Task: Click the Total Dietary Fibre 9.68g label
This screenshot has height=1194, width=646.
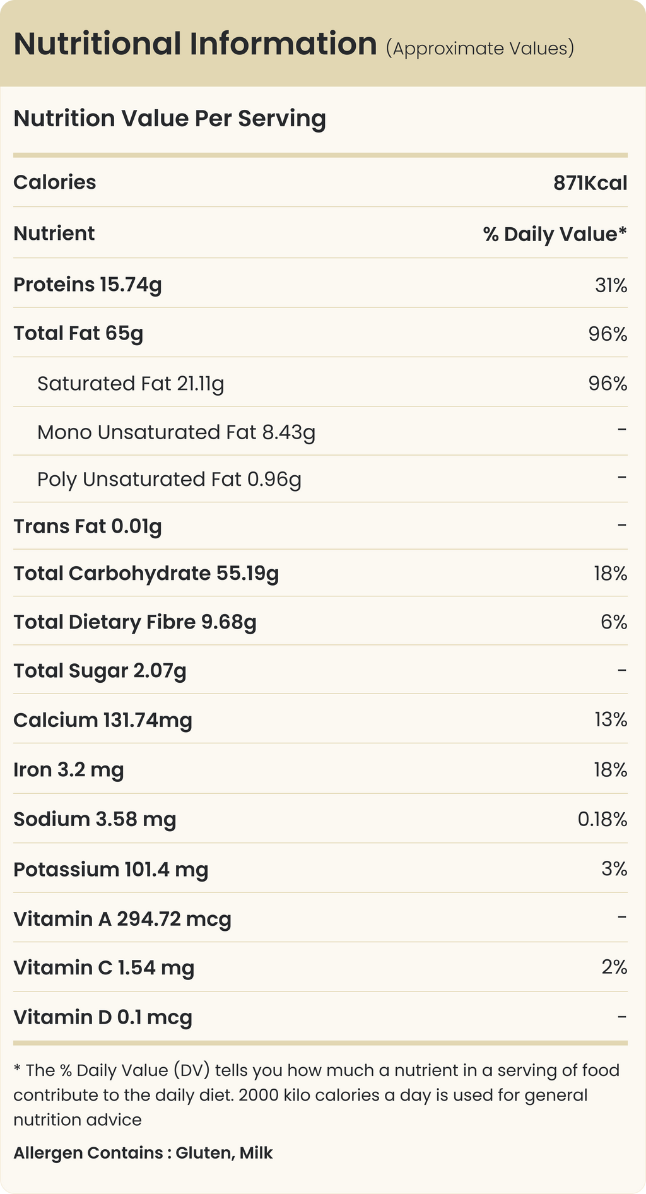Action: (135, 622)
